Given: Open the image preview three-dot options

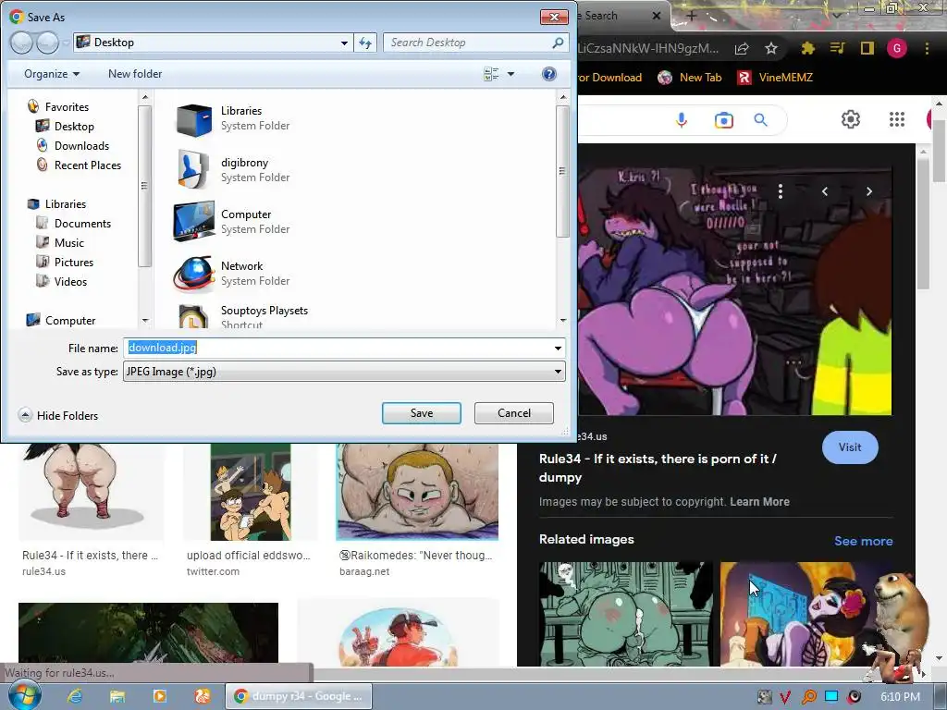Looking at the screenshot, I should click(x=781, y=191).
